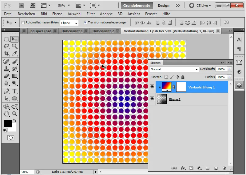Launch Mini Bridge
This screenshot has height=175, width=246.
coord(33,6)
